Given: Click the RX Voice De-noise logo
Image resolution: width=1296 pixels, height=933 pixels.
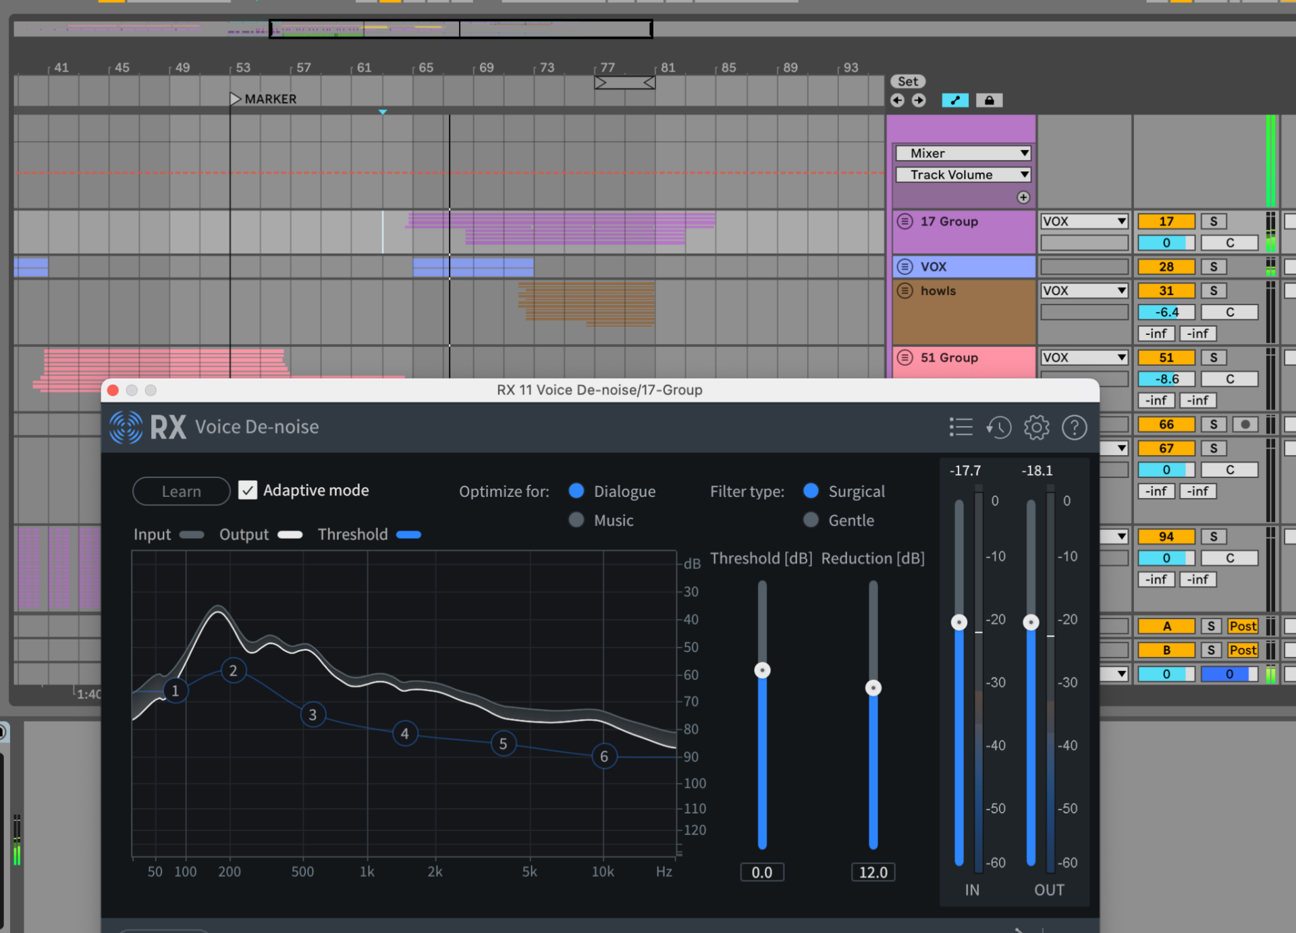Looking at the screenshot, I should pos(126,427).
